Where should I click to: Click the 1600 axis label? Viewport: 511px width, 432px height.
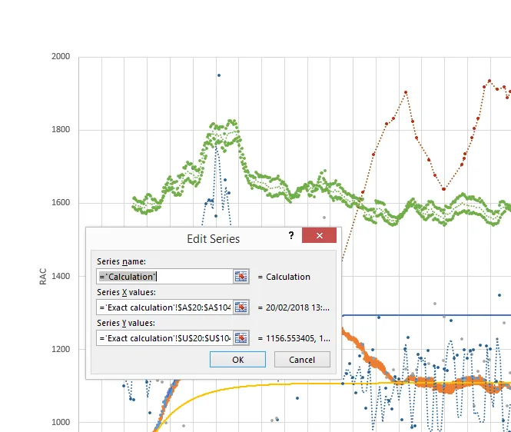pos(61,202)
